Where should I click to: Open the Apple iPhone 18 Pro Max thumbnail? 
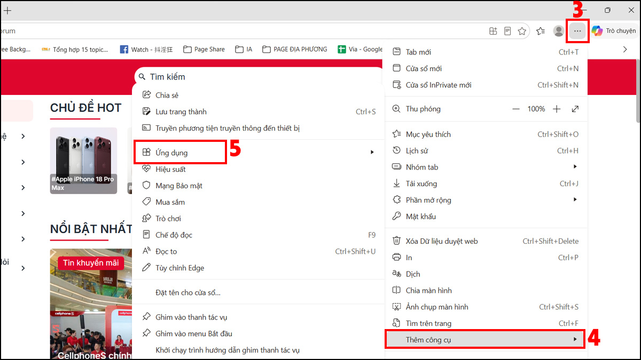click(83, 161)
